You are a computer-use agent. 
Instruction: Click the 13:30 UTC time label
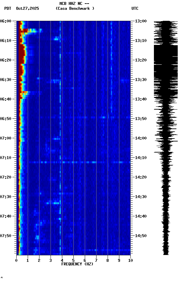(141, 80)
